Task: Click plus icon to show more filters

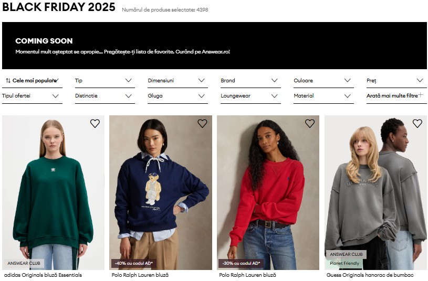Action: point(420,95)
